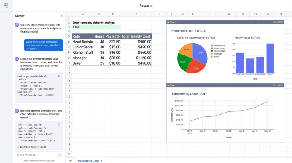Image resolution: width=292 pixels, height=163 pixels.
Task: Click Kitchen Staff legend color swatch
Action: [212, 51]
